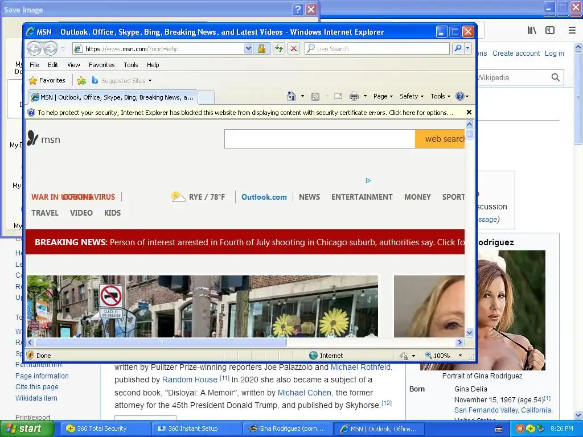The height and width of the screenshot is (437, 583).
Task: Click the Home icon in command bar
Action: (x=291, y=96)
